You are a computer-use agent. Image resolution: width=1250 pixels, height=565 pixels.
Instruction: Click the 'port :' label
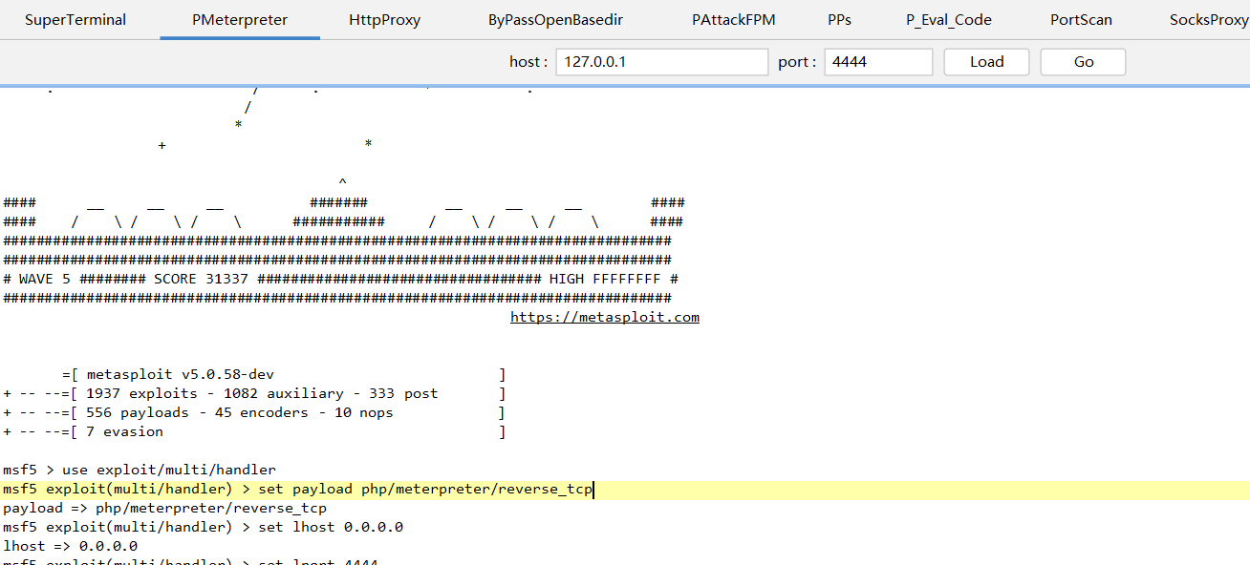click(797, 62)
